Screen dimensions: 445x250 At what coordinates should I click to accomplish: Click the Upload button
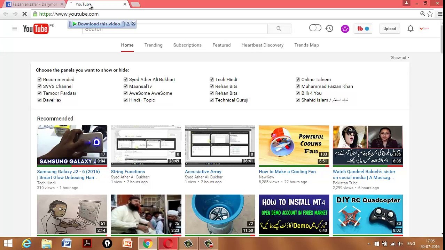[x=390, y=29]
